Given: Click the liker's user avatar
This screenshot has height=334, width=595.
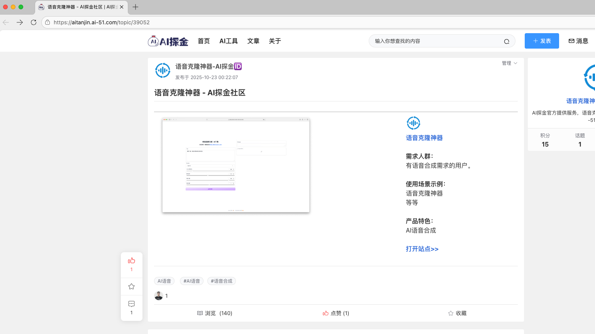Looking at the screenshot, I should click(x=158, y=296).
